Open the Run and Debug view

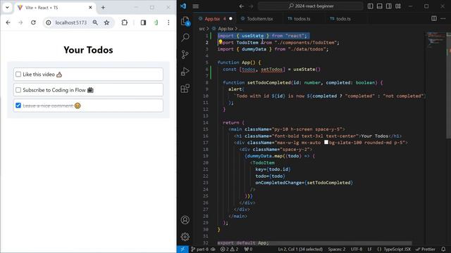click(x=185, y=71)
